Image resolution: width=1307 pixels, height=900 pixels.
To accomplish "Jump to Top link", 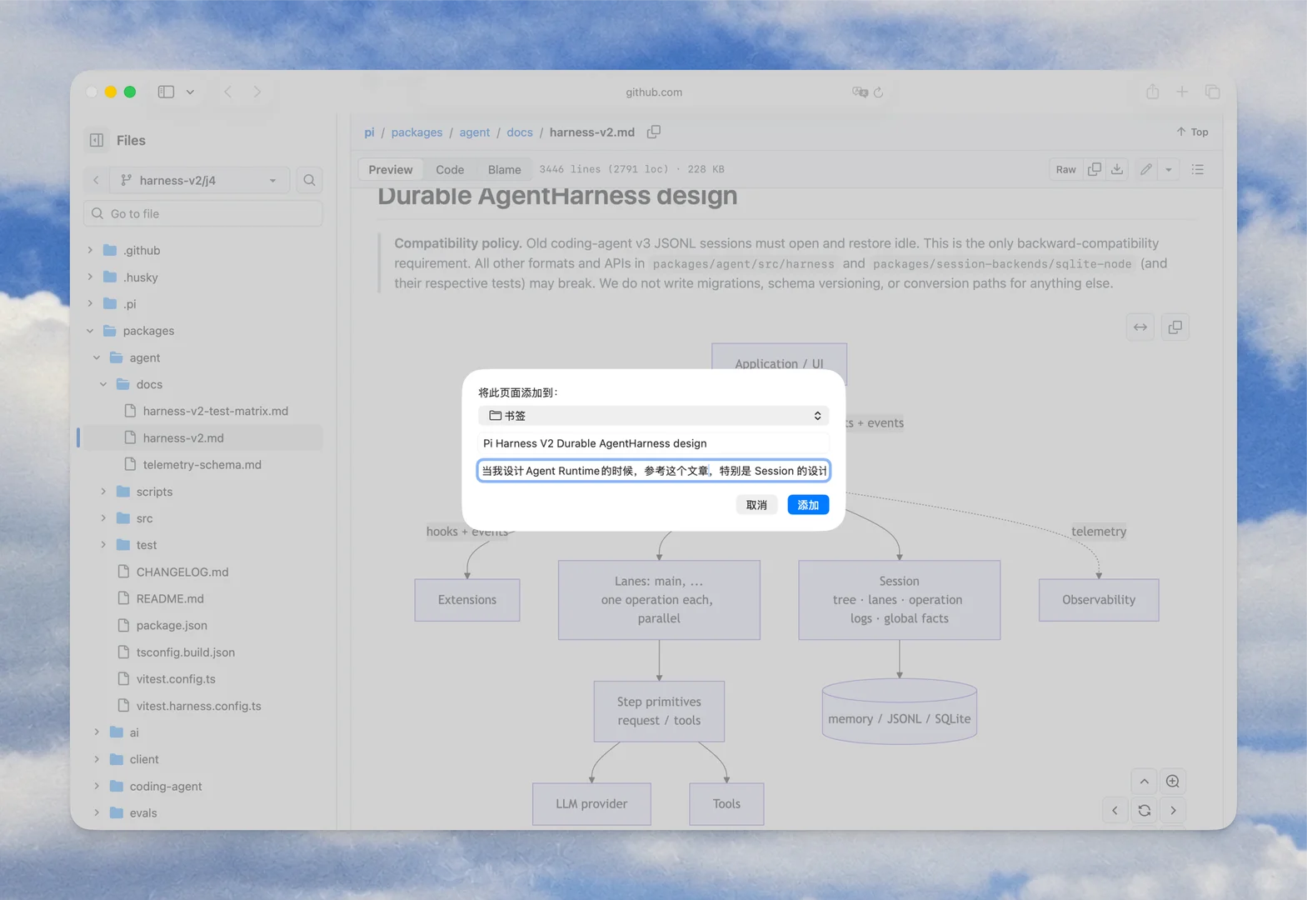I will [x=1192, y=132].
